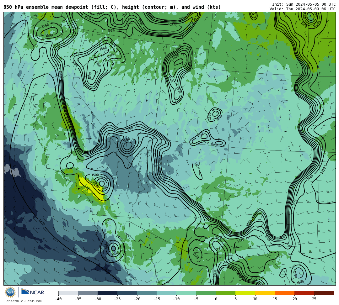Screen dimensions: 339x305
Task: Click the lightest gray colorbar swatch at -40
Action: [x=68, y=293]
